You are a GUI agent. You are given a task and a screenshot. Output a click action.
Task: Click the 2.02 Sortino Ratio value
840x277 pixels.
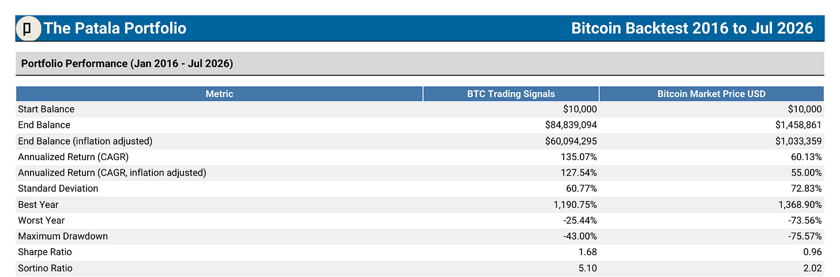(x=812, y=268)
